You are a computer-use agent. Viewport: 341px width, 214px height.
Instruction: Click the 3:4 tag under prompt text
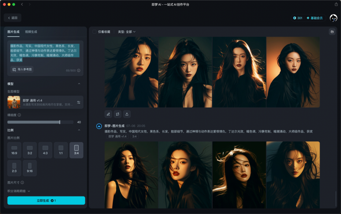[x=135, y=136]
